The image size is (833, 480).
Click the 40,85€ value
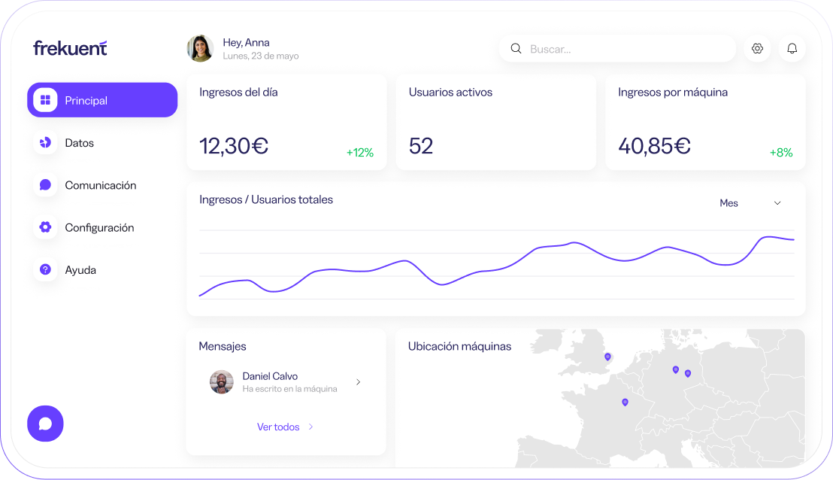[654, 146]
